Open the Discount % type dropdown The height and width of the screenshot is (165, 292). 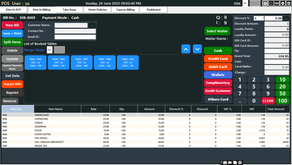point(259,18)
